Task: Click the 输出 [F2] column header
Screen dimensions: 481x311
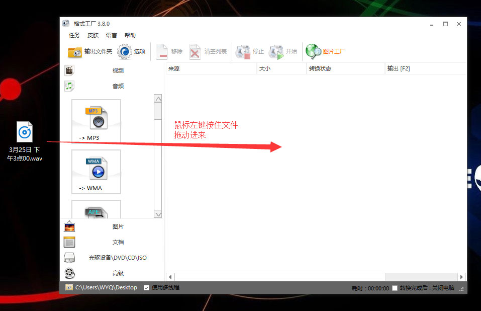Action: (426, 68)
